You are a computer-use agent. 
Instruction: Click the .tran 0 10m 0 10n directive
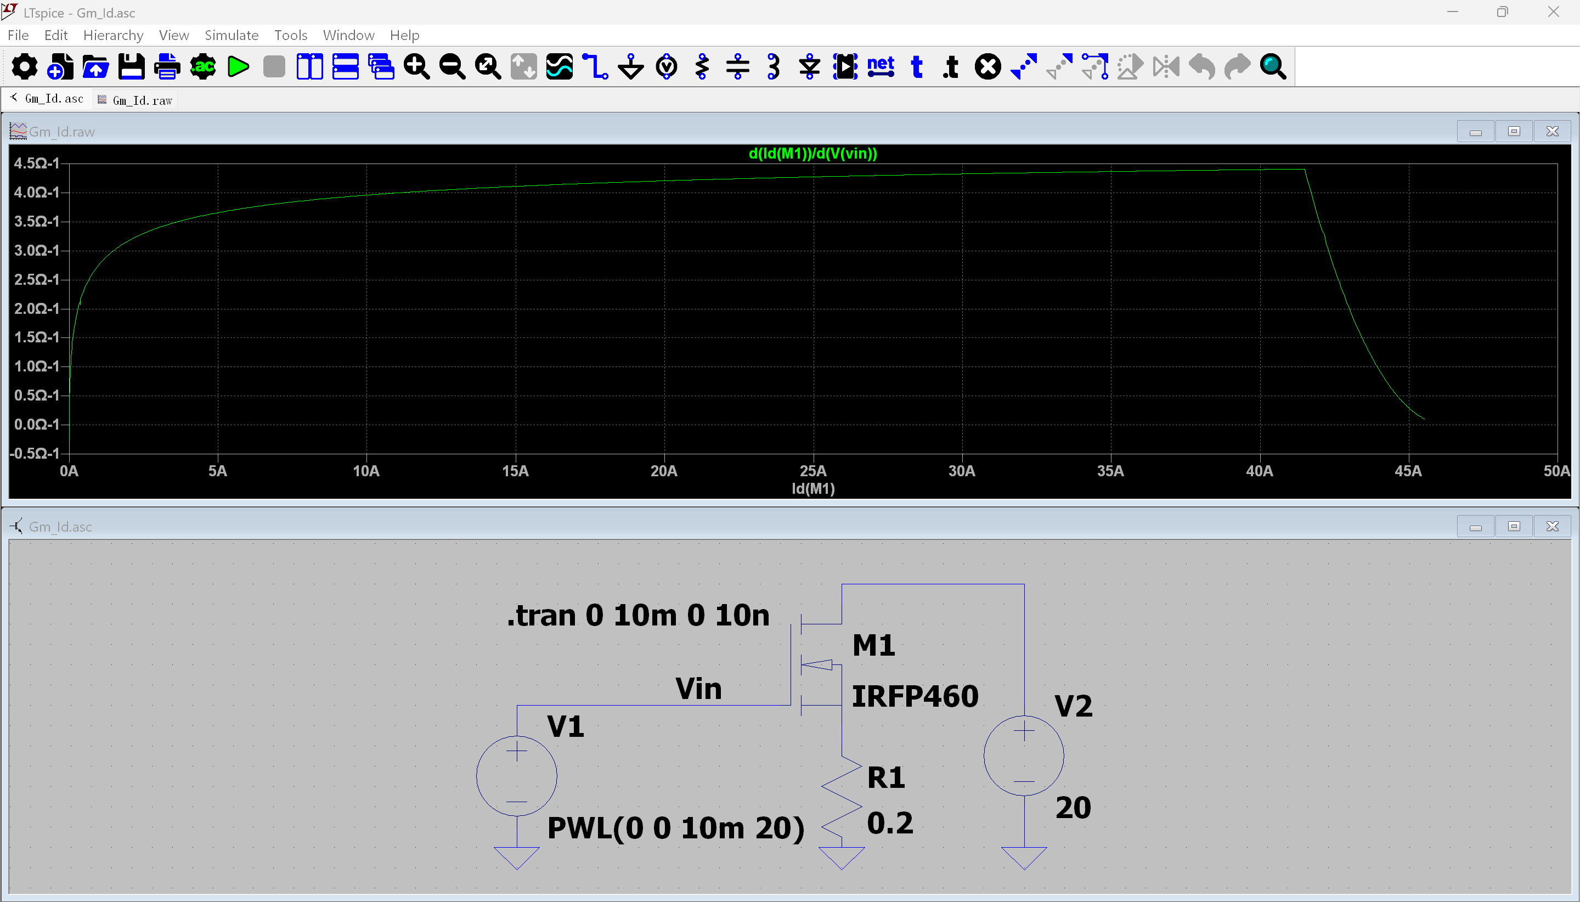tap(639, 615)
